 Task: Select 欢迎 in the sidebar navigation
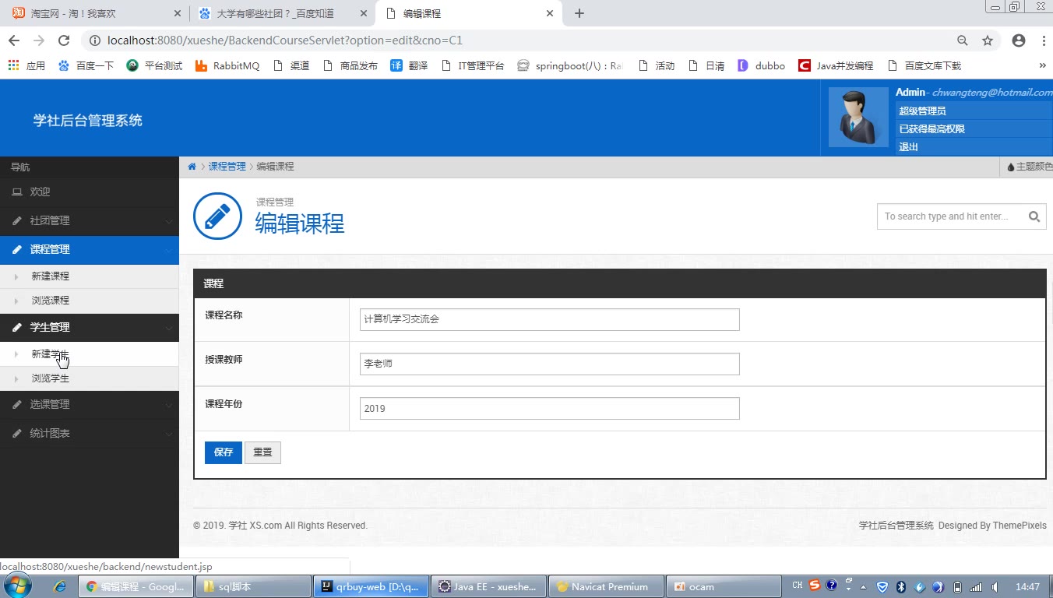pos(90,192)
